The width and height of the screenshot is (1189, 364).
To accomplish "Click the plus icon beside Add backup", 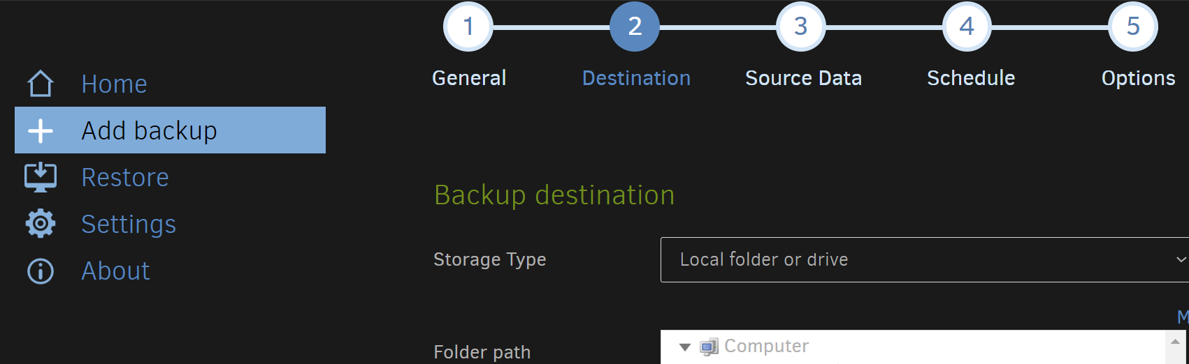I will (41, 130).
